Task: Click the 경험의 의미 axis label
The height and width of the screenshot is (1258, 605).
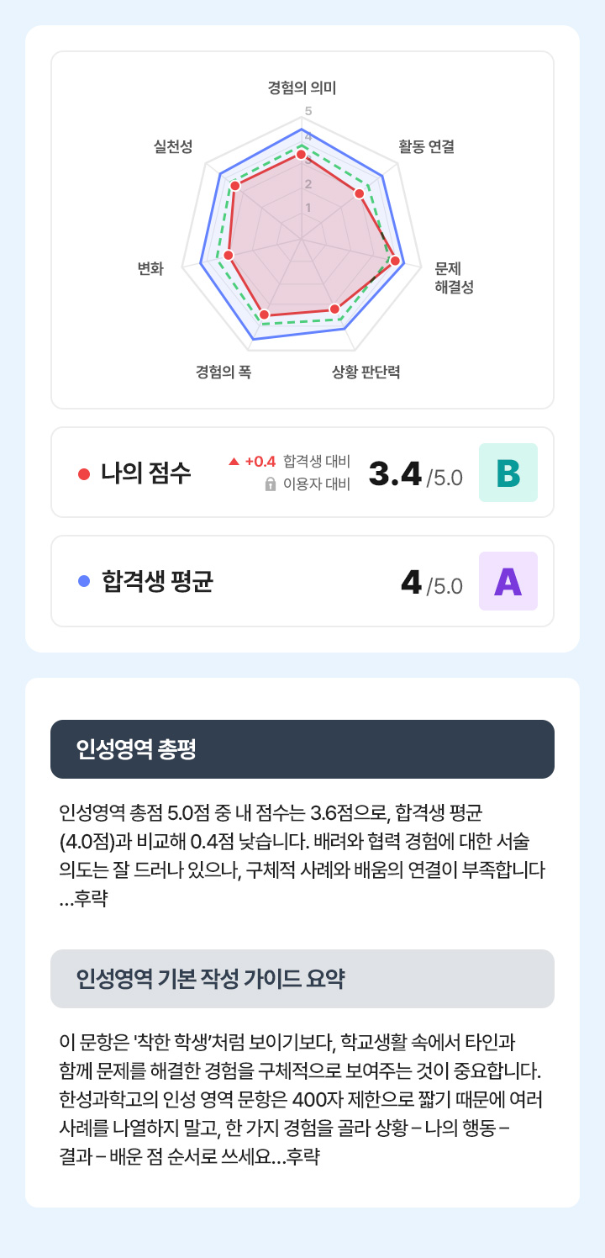Action: click(302, 87)
